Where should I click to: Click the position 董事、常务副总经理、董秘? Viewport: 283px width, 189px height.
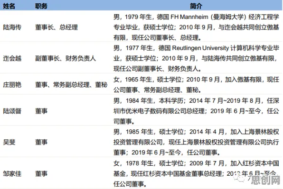click(x=71, y=85)
